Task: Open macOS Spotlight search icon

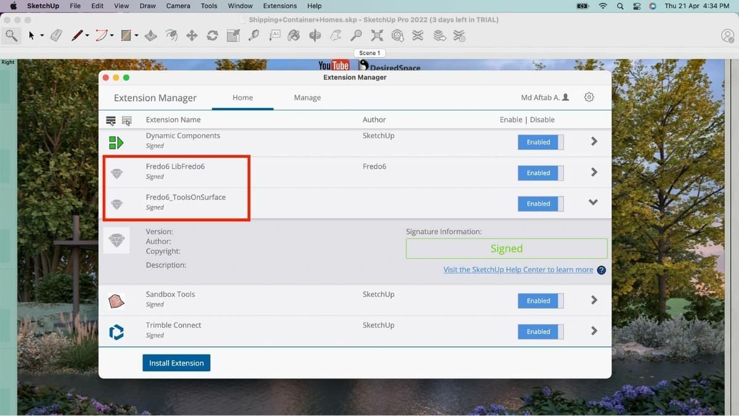Action: [620, 6]
